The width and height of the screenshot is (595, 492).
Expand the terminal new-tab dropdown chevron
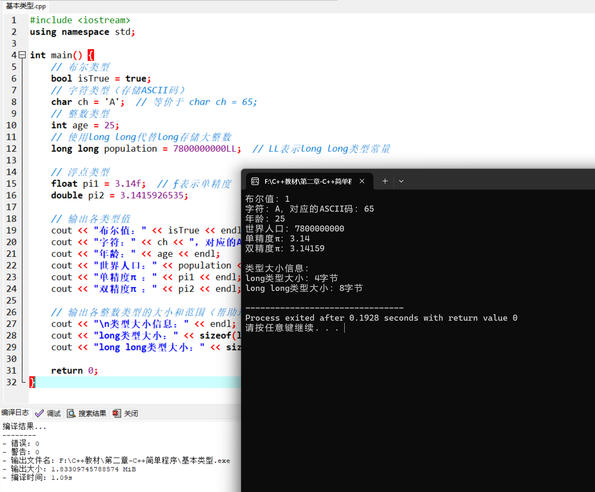tap(401, 181)
